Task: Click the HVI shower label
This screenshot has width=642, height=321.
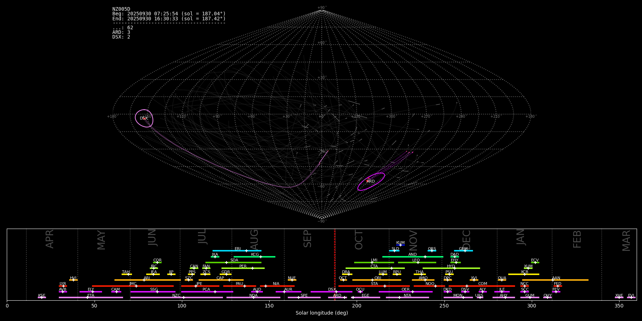Action: coord(73,278)
